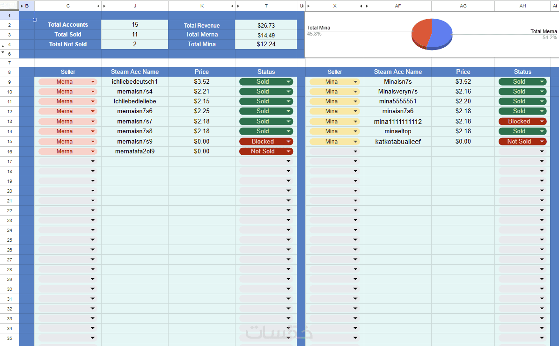
Task: Click unhide arrow beside column B header
Action: pyautogui.click(x=22, y=6)
